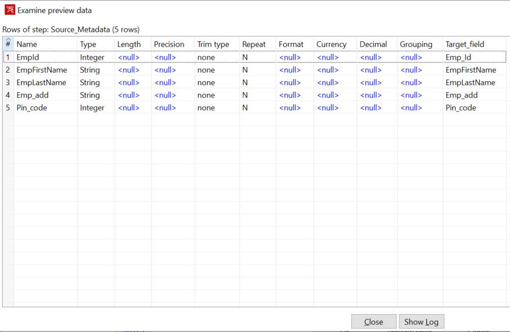
Task: Click the Length column header
Action: [x=128, y=44]
